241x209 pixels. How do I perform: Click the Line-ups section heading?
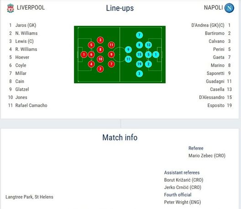point(120,8)
